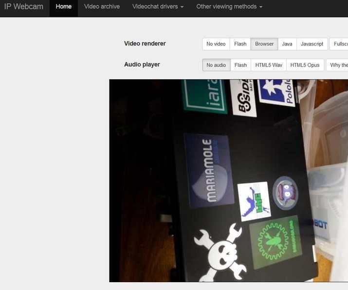Click the 'Why the' audio help button
The image size is (348, 290).
tap(337, 65)
